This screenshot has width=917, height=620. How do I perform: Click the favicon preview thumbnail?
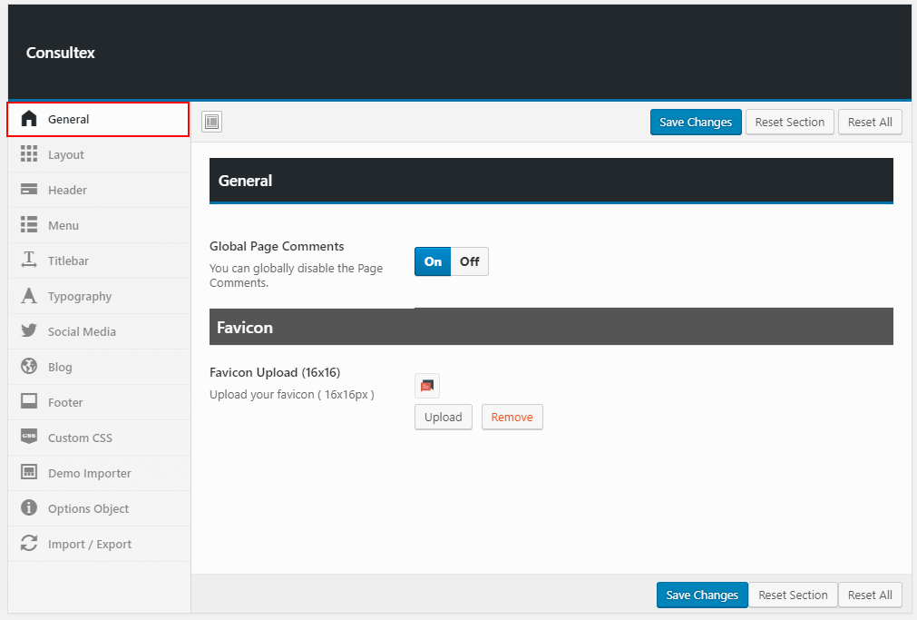pos(427,386)
